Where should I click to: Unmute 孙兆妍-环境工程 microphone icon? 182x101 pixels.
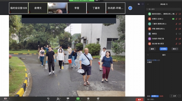point(176,39)
